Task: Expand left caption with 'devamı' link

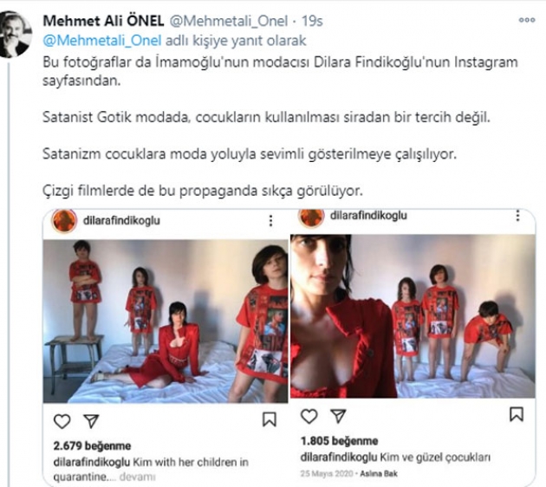Action: 137,477
